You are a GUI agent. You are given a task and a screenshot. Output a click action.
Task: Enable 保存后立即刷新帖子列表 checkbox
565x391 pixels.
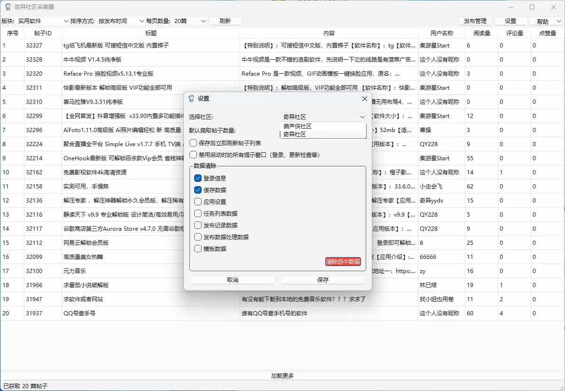(x=193, y=143)
